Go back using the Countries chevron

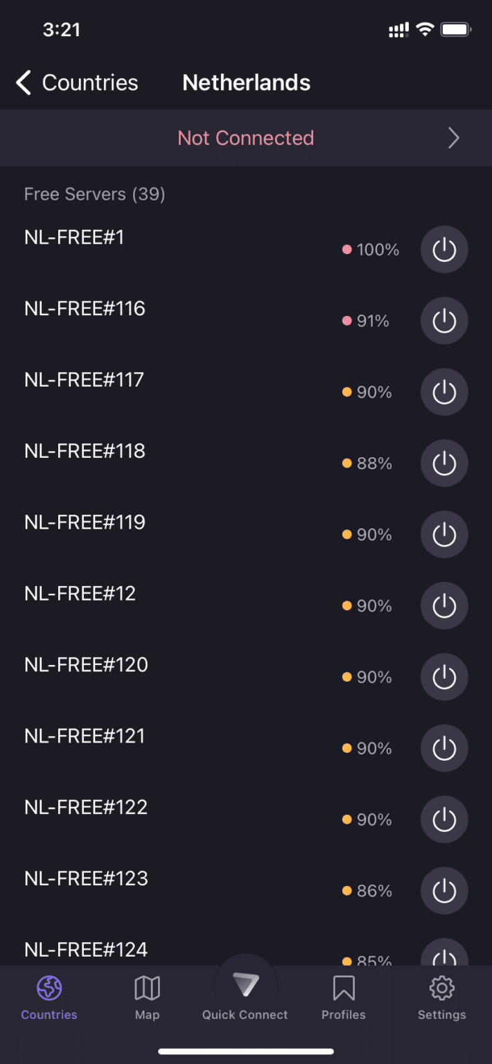coord(24,83)
